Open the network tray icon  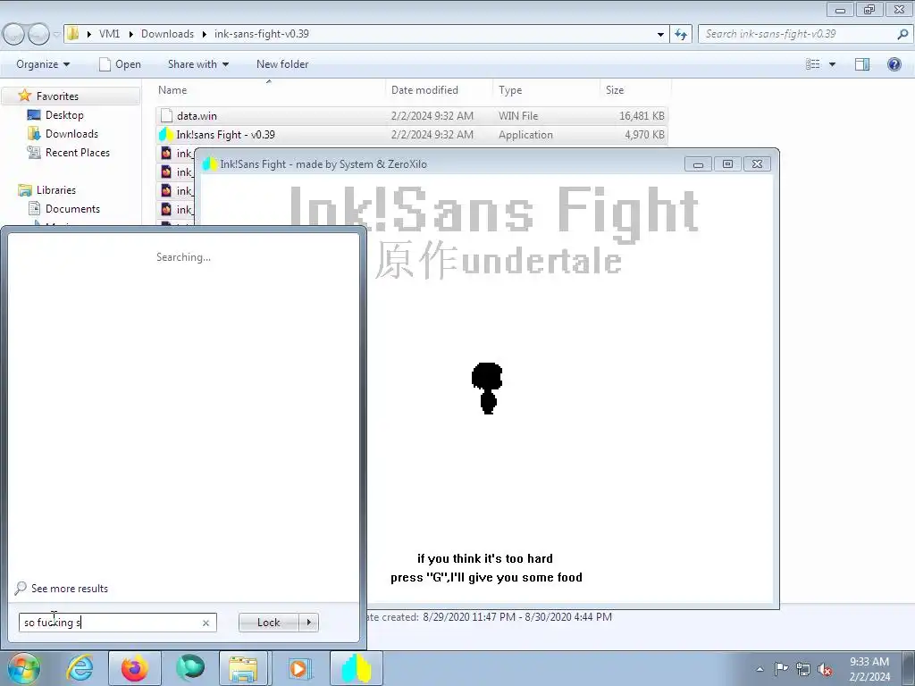[803, 669]
